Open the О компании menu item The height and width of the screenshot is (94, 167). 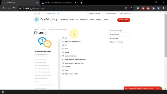(64, 20)
